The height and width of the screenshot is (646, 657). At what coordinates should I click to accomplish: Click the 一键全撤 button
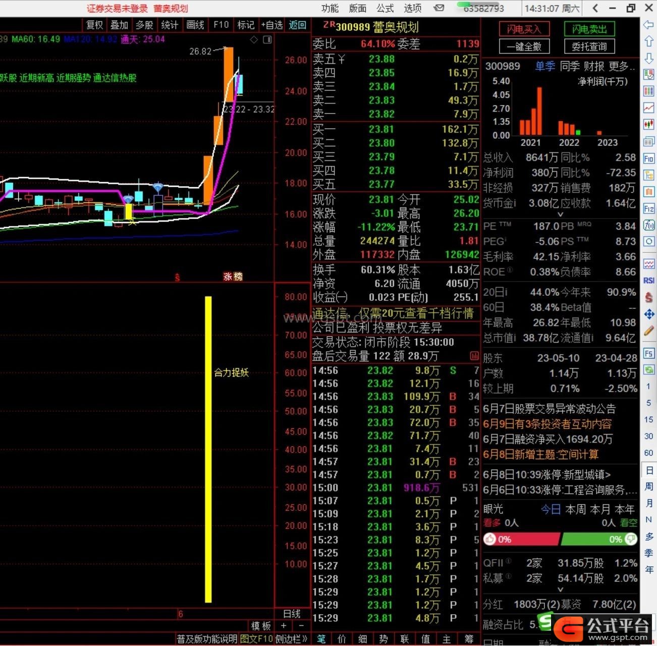(523, 46)
